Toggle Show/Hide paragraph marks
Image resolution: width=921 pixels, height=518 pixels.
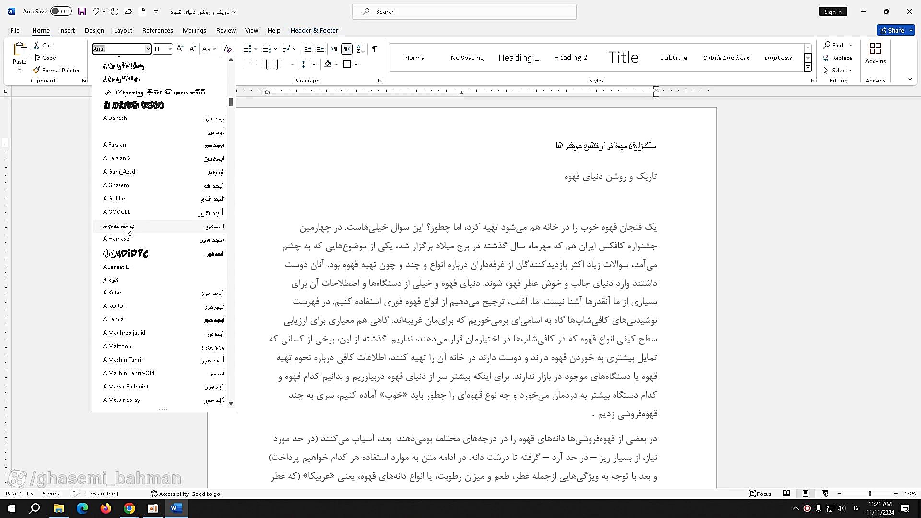click(x=375, y=49)
